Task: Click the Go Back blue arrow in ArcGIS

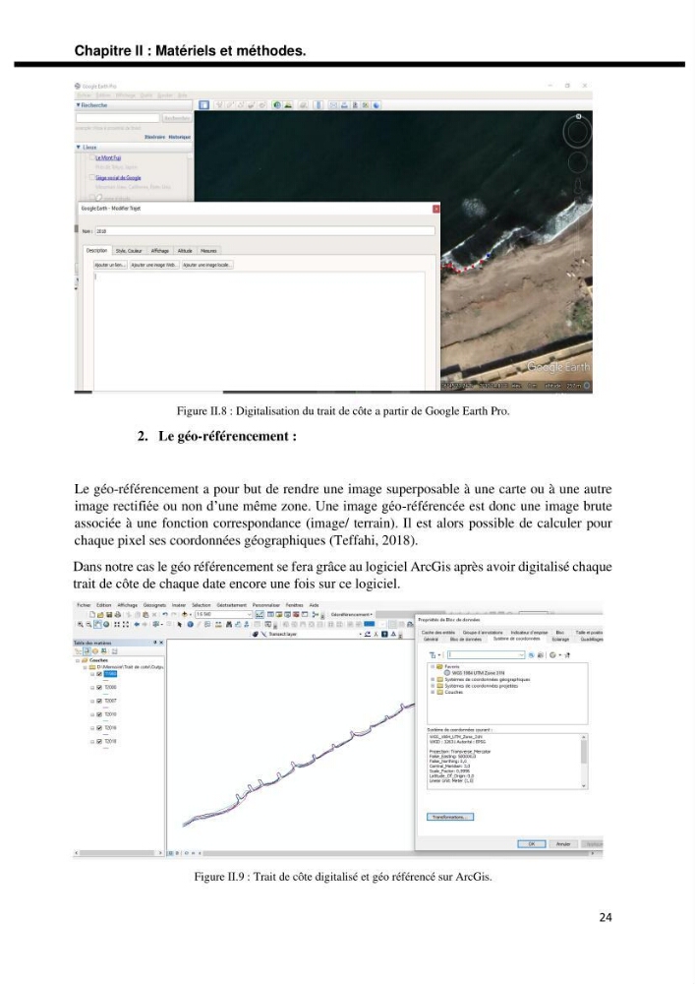Action: tap(138, 625)
